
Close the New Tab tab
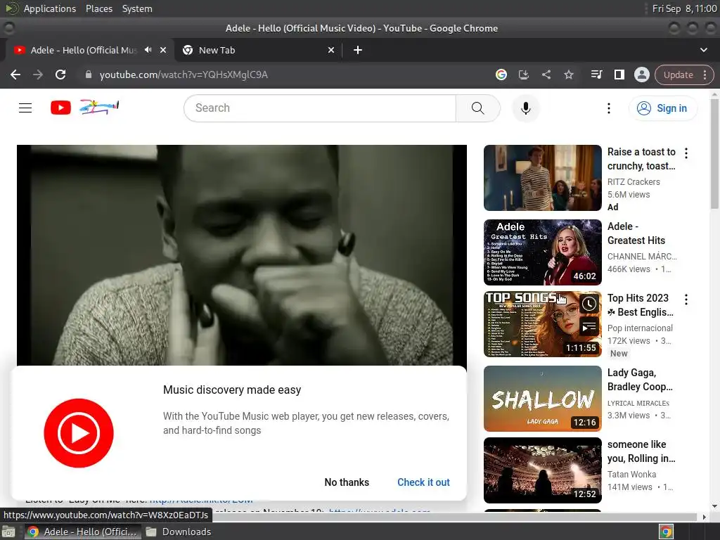(331, 50)
